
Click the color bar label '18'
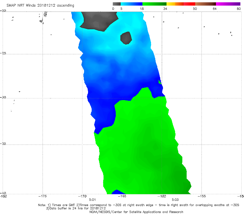[x=142, y=9]
